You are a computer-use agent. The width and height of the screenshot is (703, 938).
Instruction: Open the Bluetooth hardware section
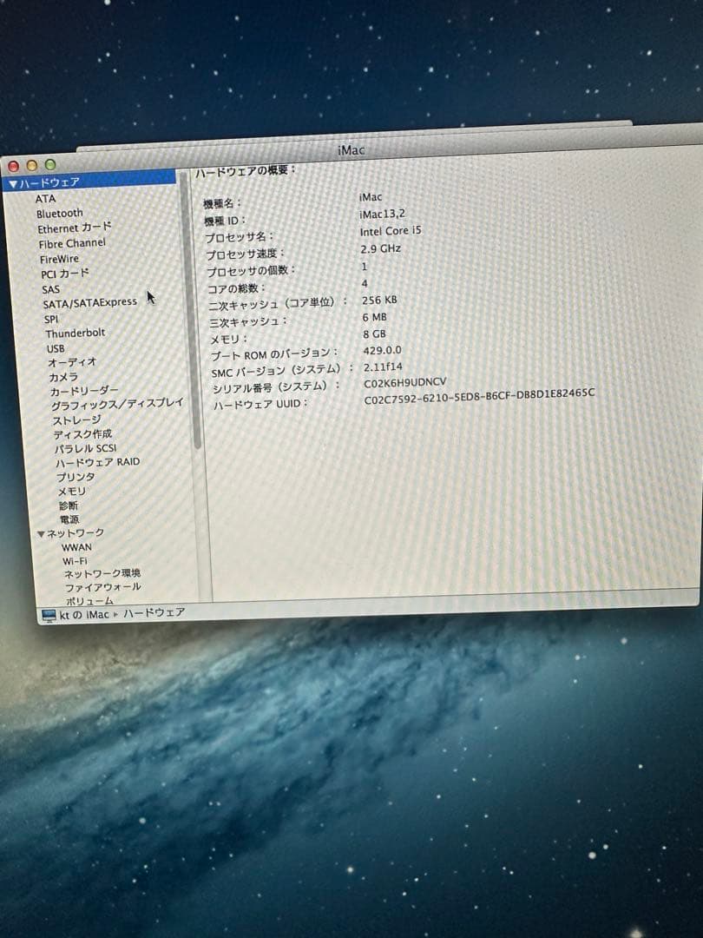(x=59, y=213)
